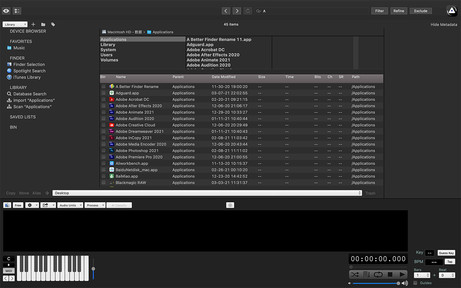The width and height of the screenshot is (461, 288).
Task: Check the Bin box for Adobe Premiere Pro 2020
Action: pos(103,157)
